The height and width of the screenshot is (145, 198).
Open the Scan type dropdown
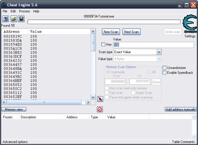[x=159, y=52]
